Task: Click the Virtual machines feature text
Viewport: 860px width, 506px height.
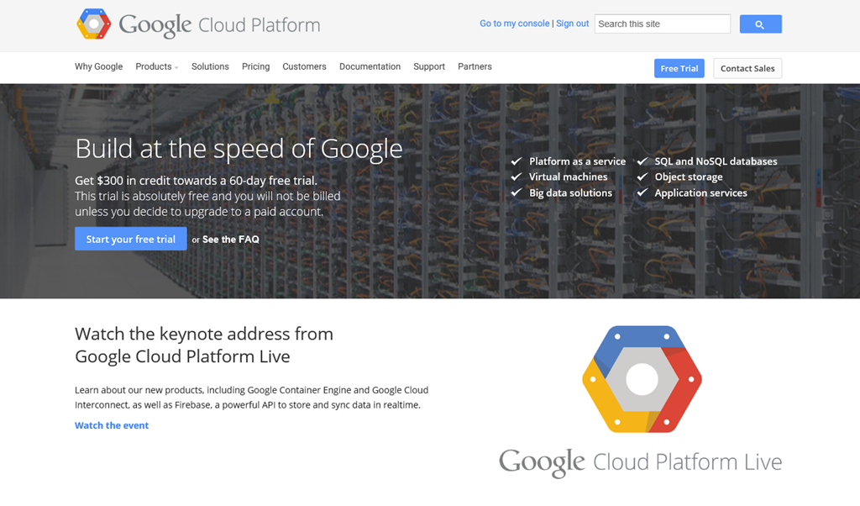Action: (x=569, y=177)
